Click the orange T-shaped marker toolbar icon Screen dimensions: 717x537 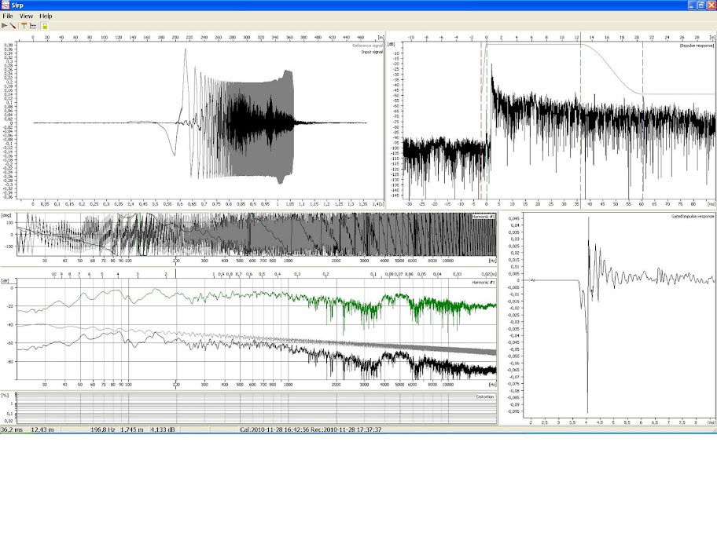point(24,26)
